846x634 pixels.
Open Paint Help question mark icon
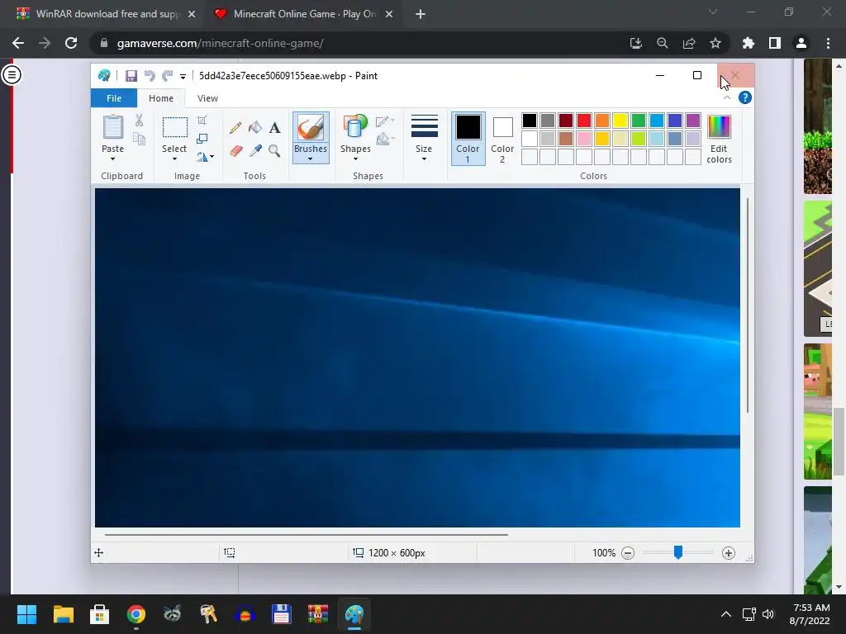[x=745, y=97]
